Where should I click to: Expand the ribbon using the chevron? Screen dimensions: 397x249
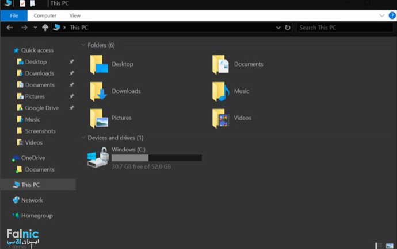(x=382, y=16)
